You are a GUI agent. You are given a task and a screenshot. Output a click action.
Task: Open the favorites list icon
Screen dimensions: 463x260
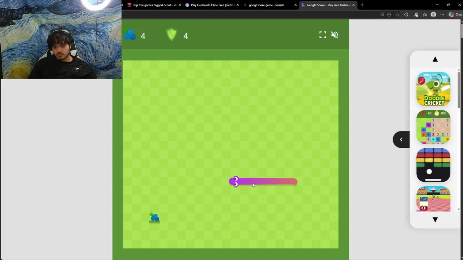point(425,14)
